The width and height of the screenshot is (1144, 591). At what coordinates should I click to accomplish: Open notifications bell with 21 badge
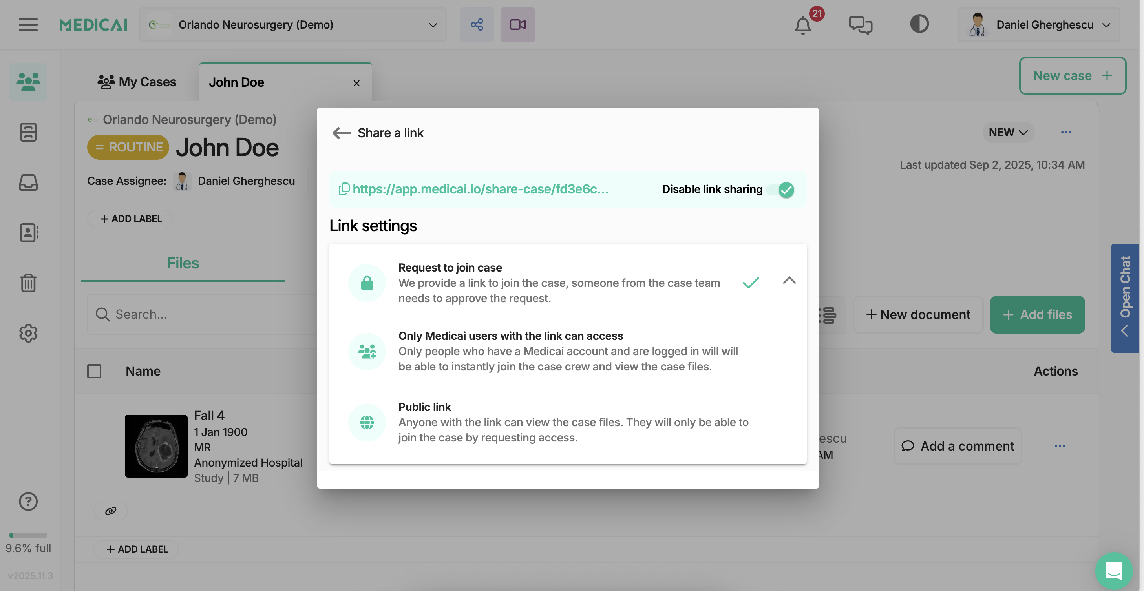point(803,25)
